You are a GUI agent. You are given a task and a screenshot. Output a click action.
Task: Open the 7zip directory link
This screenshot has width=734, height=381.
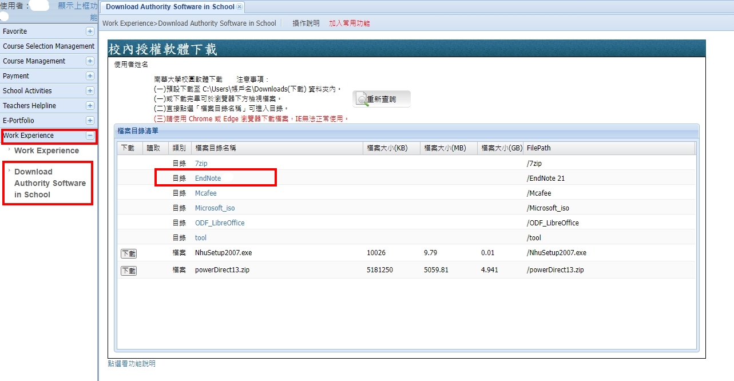(201, 164)
